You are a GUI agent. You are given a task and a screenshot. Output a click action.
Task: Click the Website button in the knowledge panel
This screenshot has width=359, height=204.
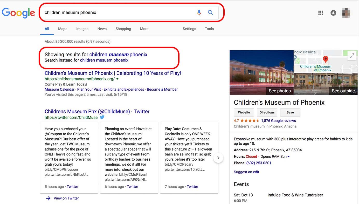[244, 112]
